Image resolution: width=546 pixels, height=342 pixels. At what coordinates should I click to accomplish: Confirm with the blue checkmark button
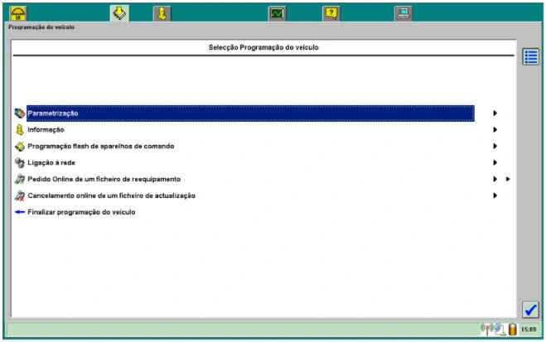tap(530, 310)
